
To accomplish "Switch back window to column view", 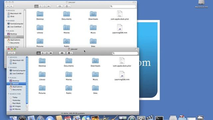I will tap(45, 6).
